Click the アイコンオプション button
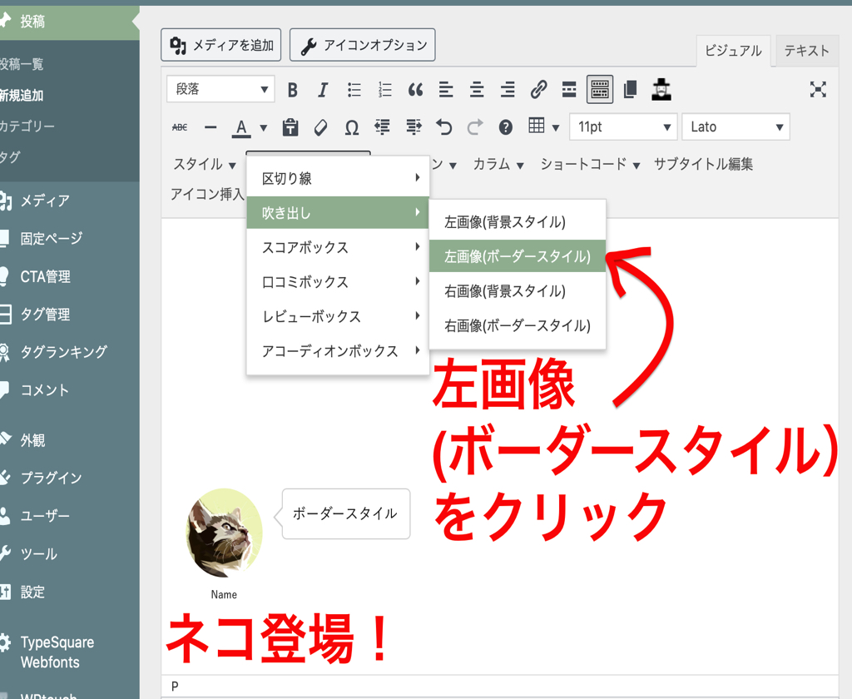The image size is (852, 699). (x=362, y=46)
